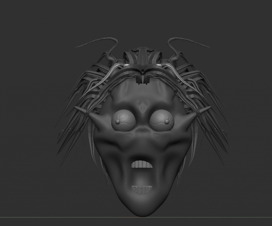Click the upper row of teeth
The image size is (272, 226).
pyautogui.click(x=142, y=164)
